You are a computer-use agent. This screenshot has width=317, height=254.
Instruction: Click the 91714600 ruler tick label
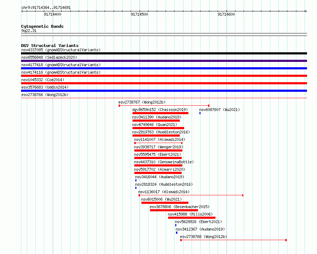(226, 14)
